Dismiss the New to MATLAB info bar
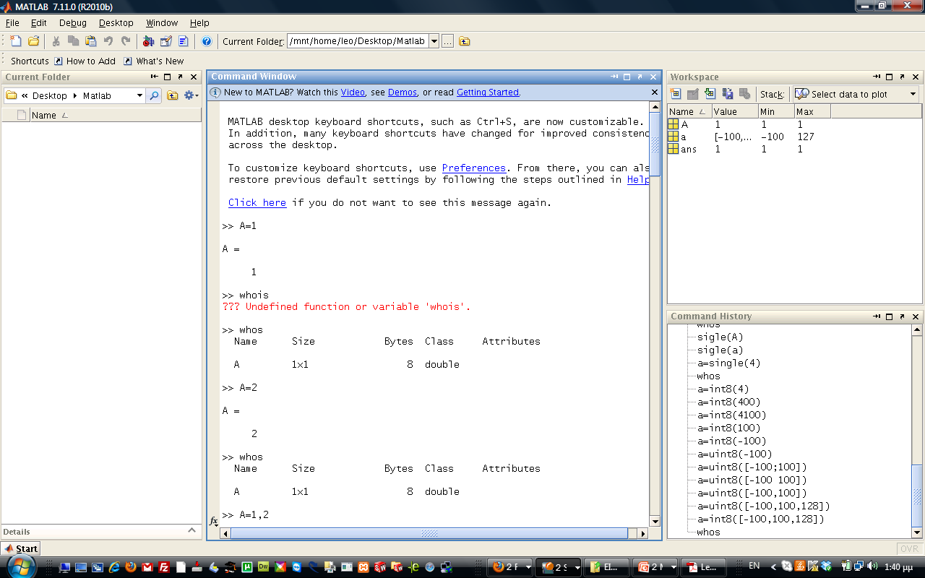 tap(655, 92)
